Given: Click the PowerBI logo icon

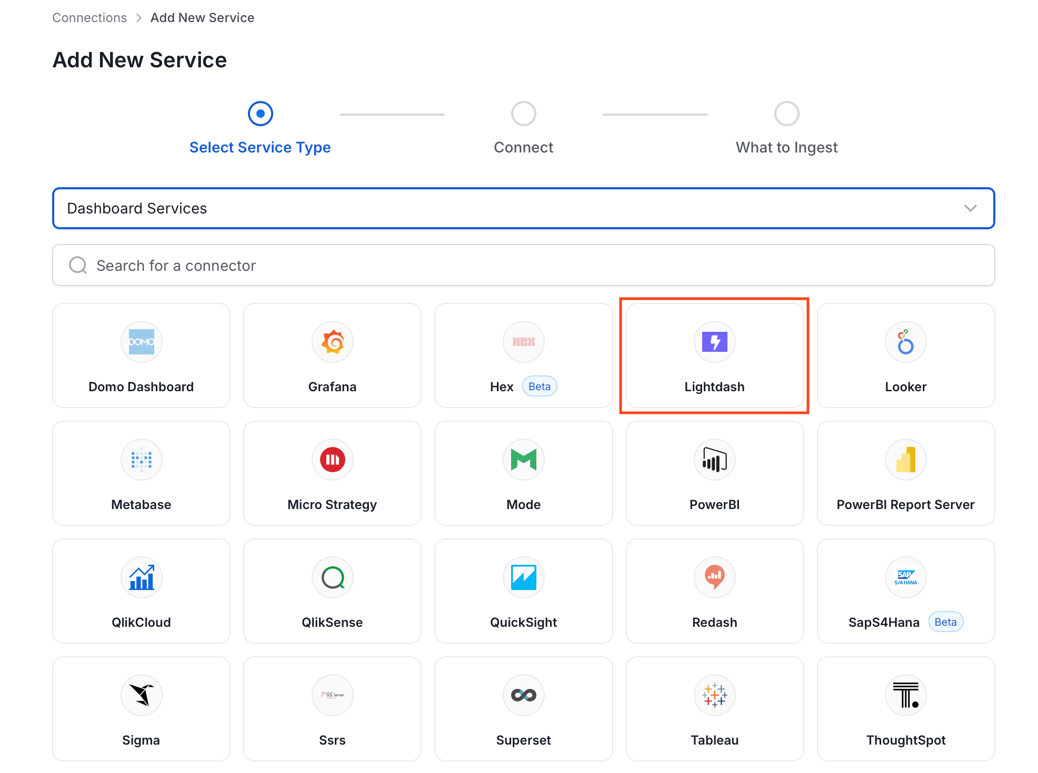Looking at the screenshot, I should point(715,460).
